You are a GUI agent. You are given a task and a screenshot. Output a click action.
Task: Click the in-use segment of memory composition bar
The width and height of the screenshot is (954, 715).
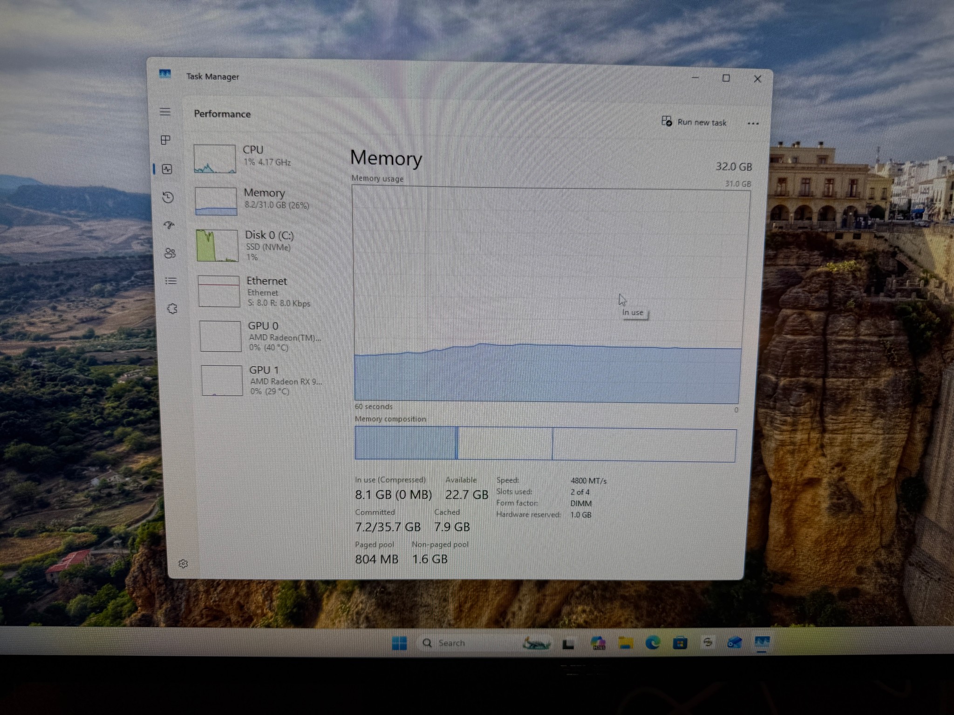[x=405, y=443]
